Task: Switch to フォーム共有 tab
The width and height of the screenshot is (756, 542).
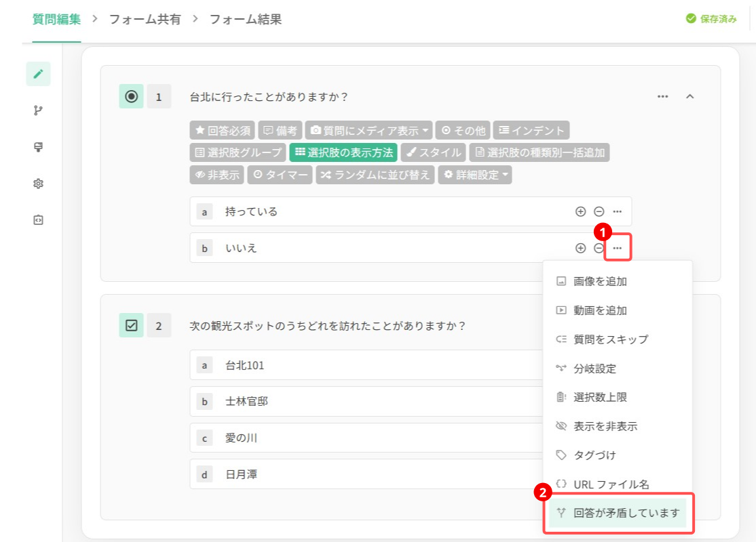Action: pyautogui.click(x=145, y=19)
